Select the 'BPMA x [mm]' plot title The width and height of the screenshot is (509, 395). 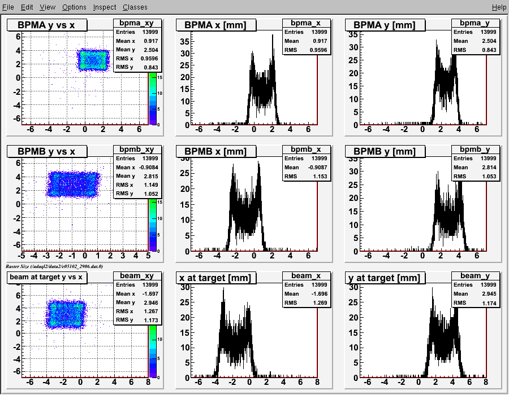click(216, 25)
